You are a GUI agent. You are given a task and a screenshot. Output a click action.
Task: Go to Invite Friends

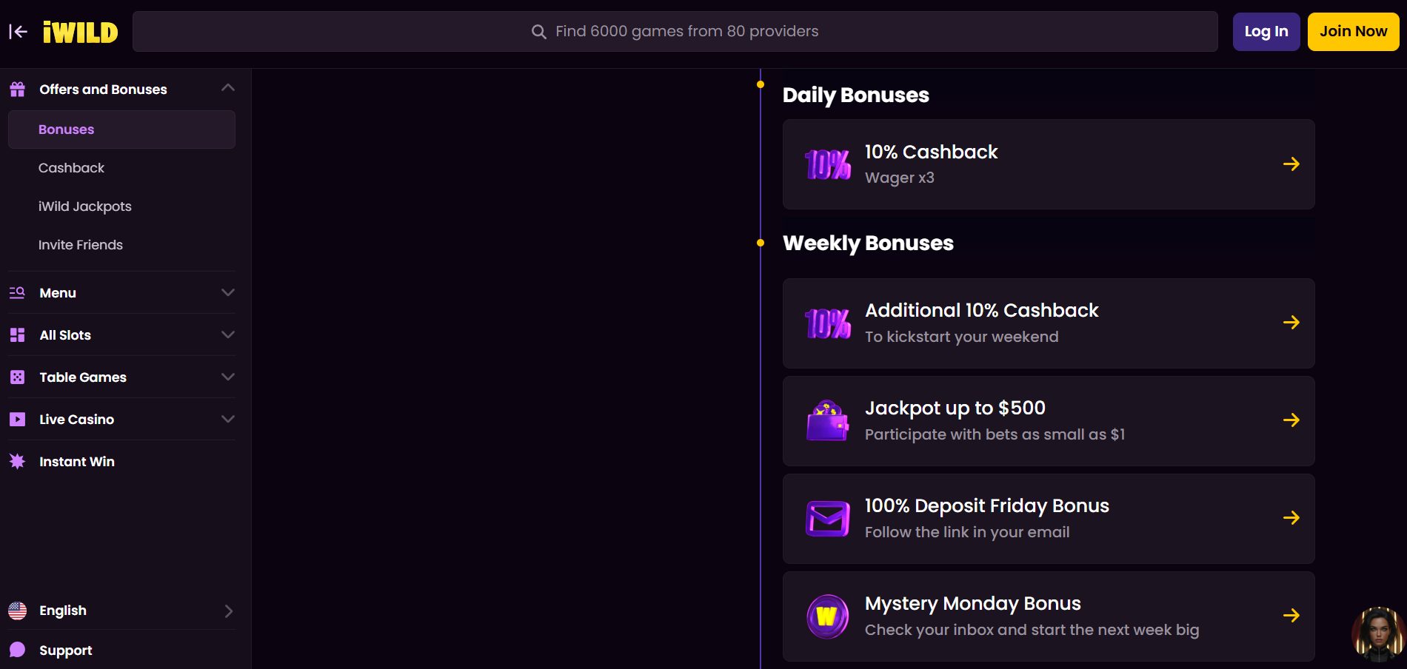click(x=81, y=245)
